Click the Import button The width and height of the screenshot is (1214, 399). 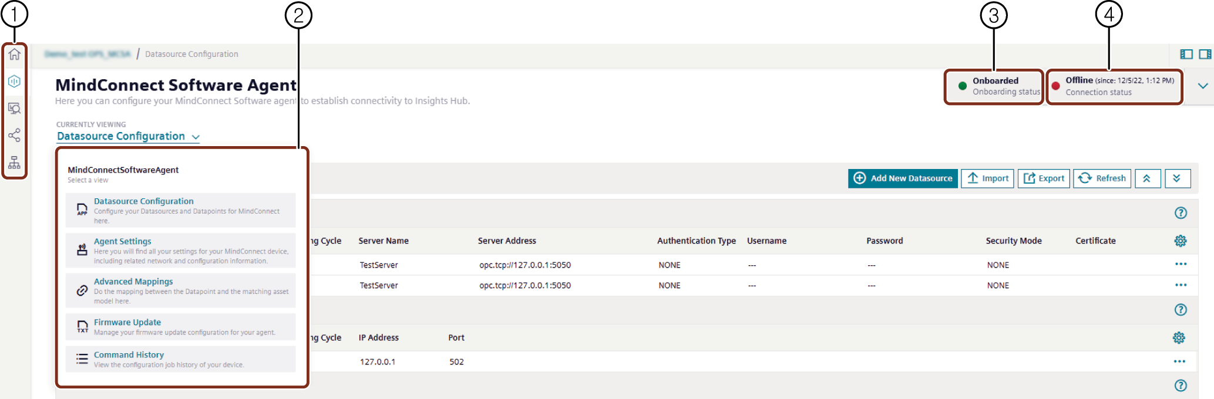click(987, 178)
